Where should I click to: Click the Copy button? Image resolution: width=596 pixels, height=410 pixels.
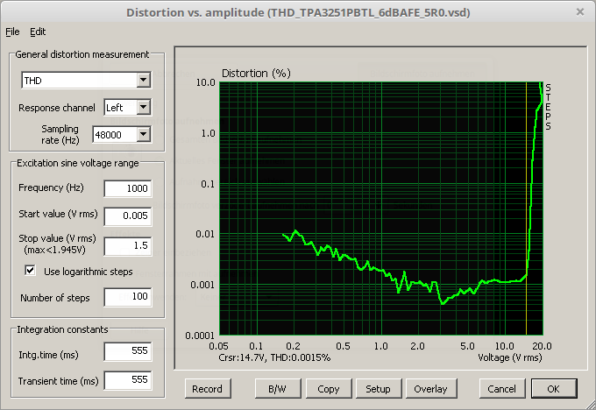(329, 389)
